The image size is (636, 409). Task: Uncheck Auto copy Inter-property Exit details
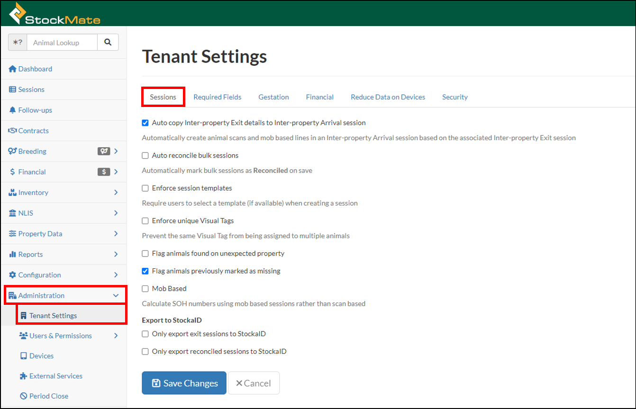click(145, 123)
